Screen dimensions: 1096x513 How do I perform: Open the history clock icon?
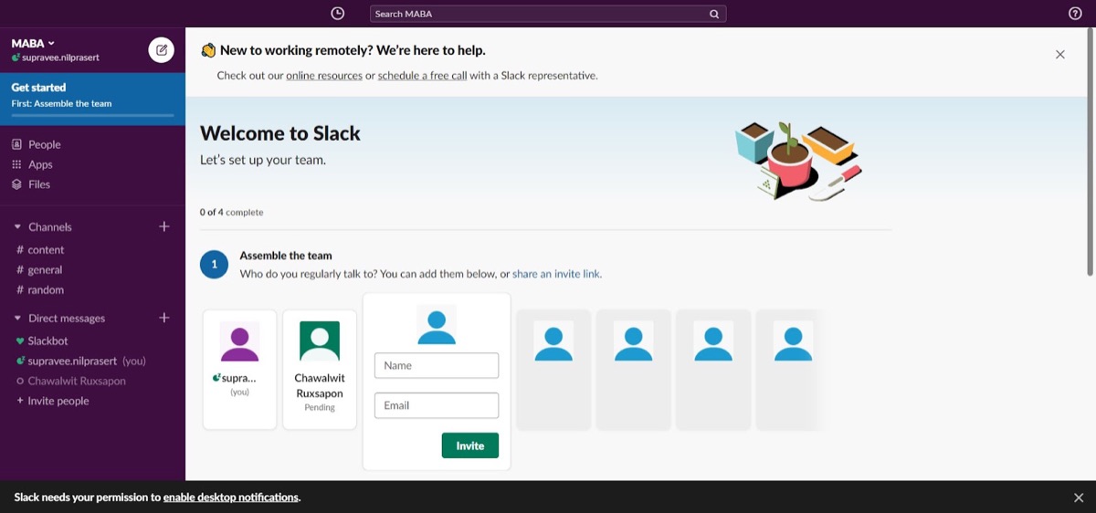click(x=338, y=14)
